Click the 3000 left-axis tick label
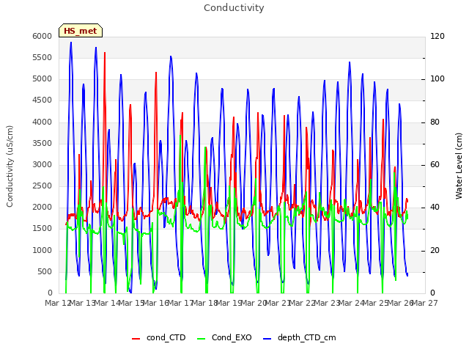The height and width of the screenshot is (352, 469). (43, 164)
